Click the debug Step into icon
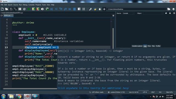 click(61, 9)
